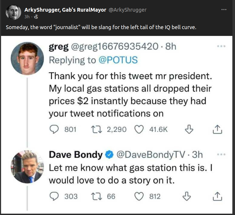The image size is (235, 215).
Task: Open the post options three-dot menu
Action: (x=224, y=10)
